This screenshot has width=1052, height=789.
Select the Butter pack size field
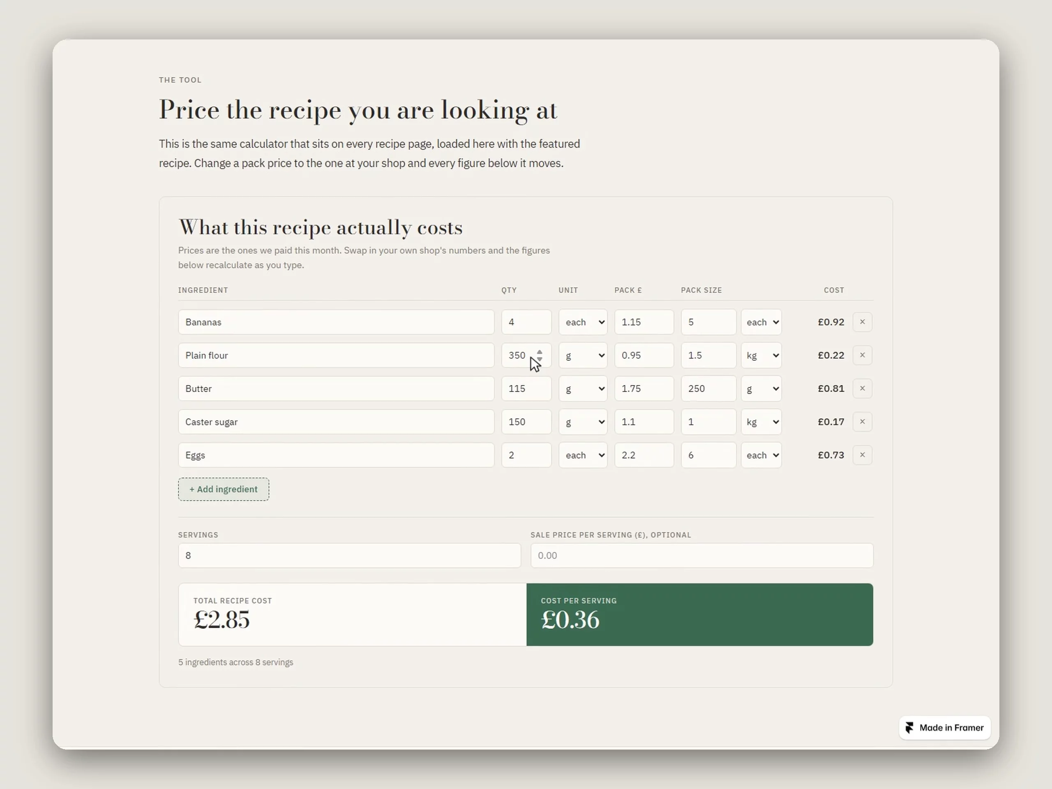(708, 389)
